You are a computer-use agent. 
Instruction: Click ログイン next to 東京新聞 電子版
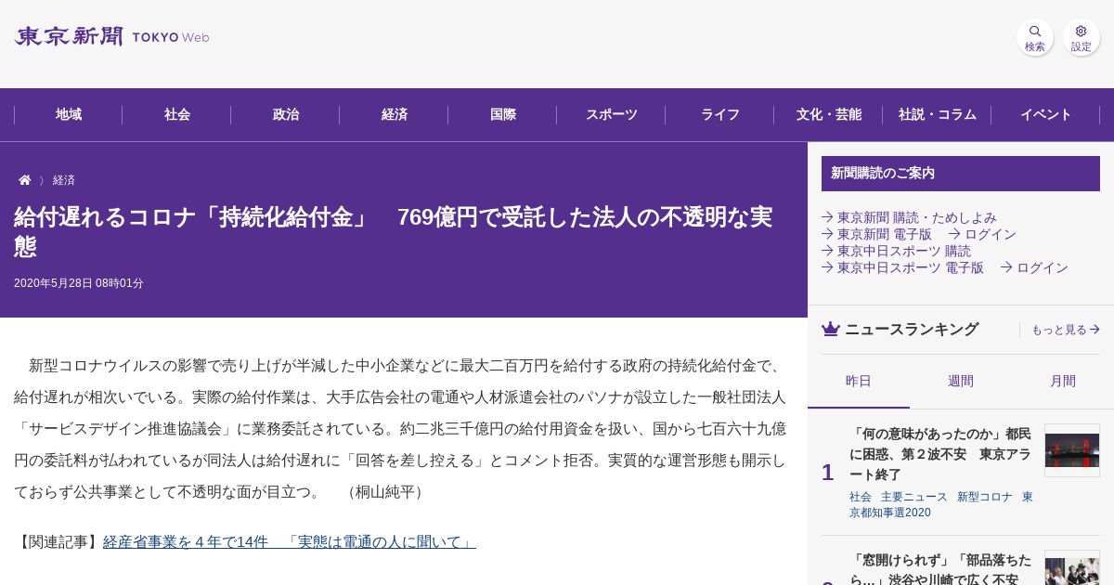982,234
